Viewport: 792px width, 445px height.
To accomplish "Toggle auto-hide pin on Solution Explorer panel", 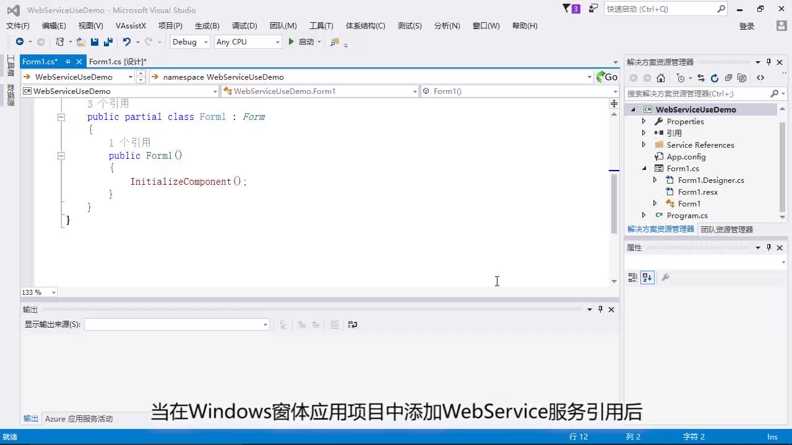I will [x=768, y=62].
